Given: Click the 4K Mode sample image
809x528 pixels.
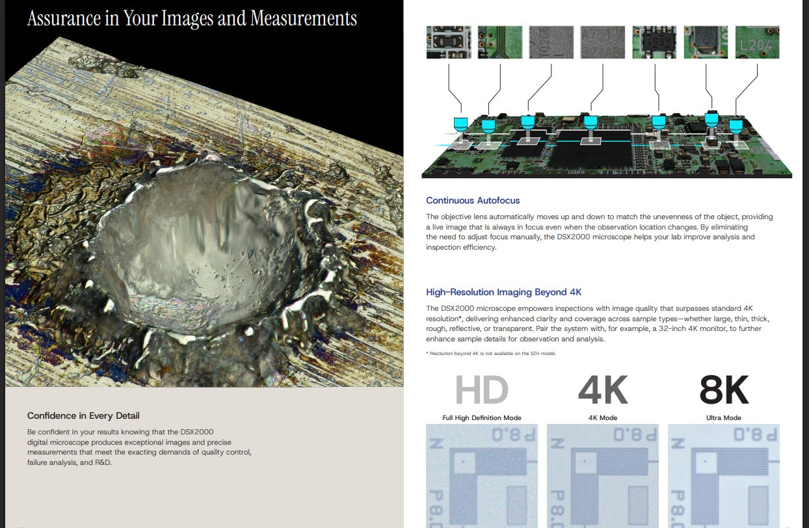Looking at the screenshot, I should (602, 475).
